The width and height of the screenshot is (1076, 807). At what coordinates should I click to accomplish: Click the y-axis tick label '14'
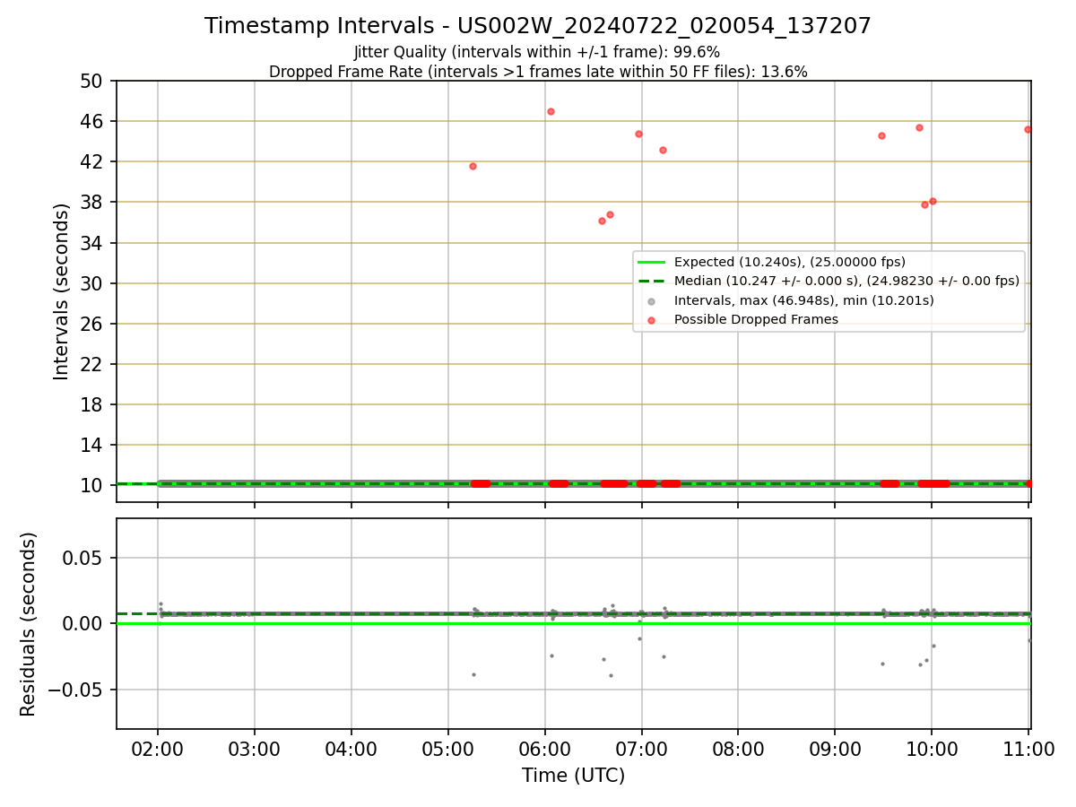tap(94, 445)
